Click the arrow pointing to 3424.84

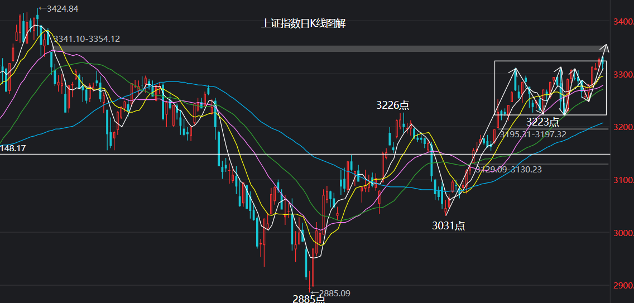click(42, 9)
